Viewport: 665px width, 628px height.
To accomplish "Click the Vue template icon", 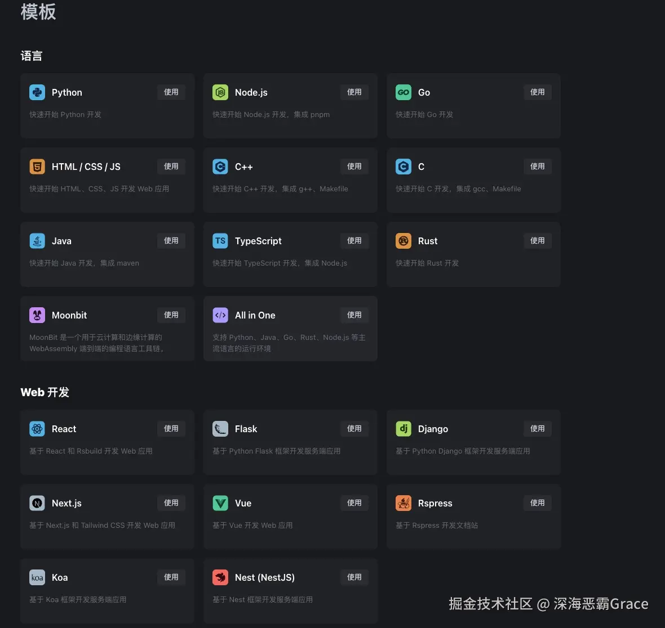I will pyautogui.click(x=220, y=503).
